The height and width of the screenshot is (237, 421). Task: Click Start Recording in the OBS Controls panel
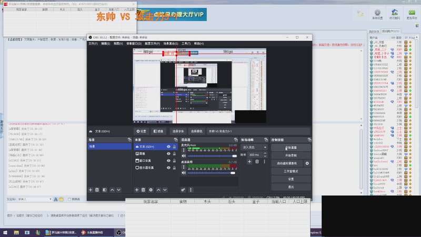pos(291,155)
